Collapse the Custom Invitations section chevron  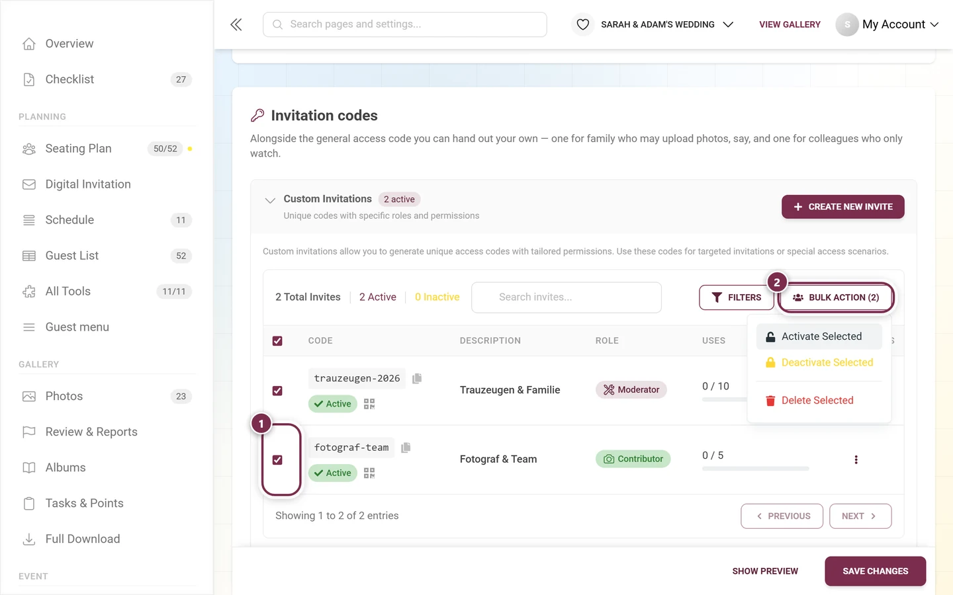pos(269,200)
